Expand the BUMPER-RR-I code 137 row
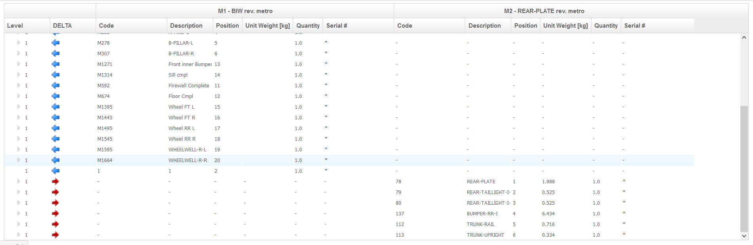This screenshot has height=245, width=753. pyautogui.click(x=18, y=213)
